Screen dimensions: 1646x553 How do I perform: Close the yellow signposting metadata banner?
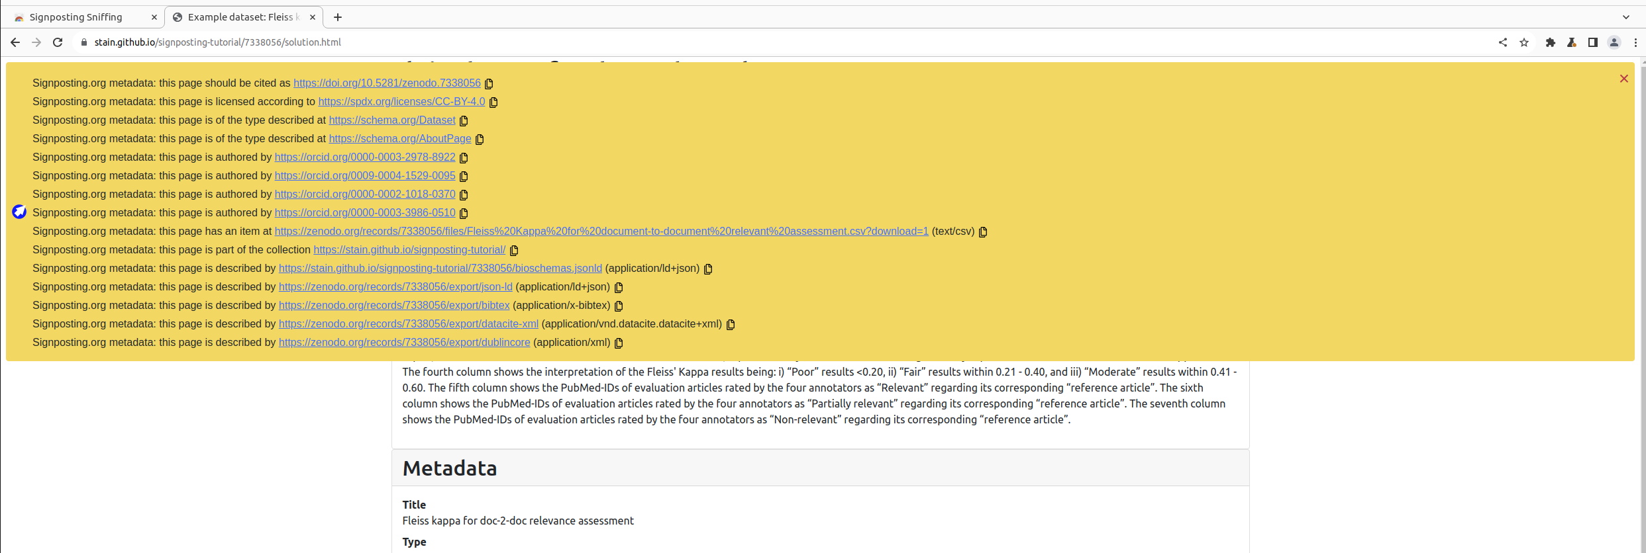(1623, 79)
